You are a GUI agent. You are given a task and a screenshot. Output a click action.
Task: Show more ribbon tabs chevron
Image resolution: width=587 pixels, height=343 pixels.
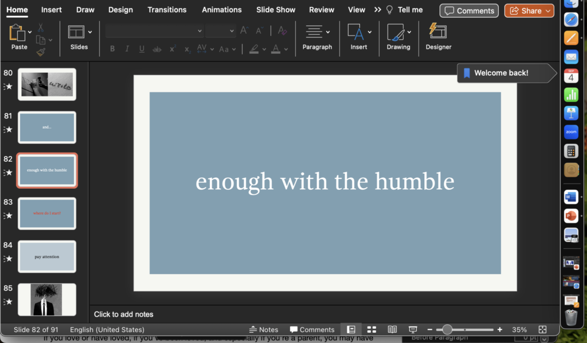(377, 10)
